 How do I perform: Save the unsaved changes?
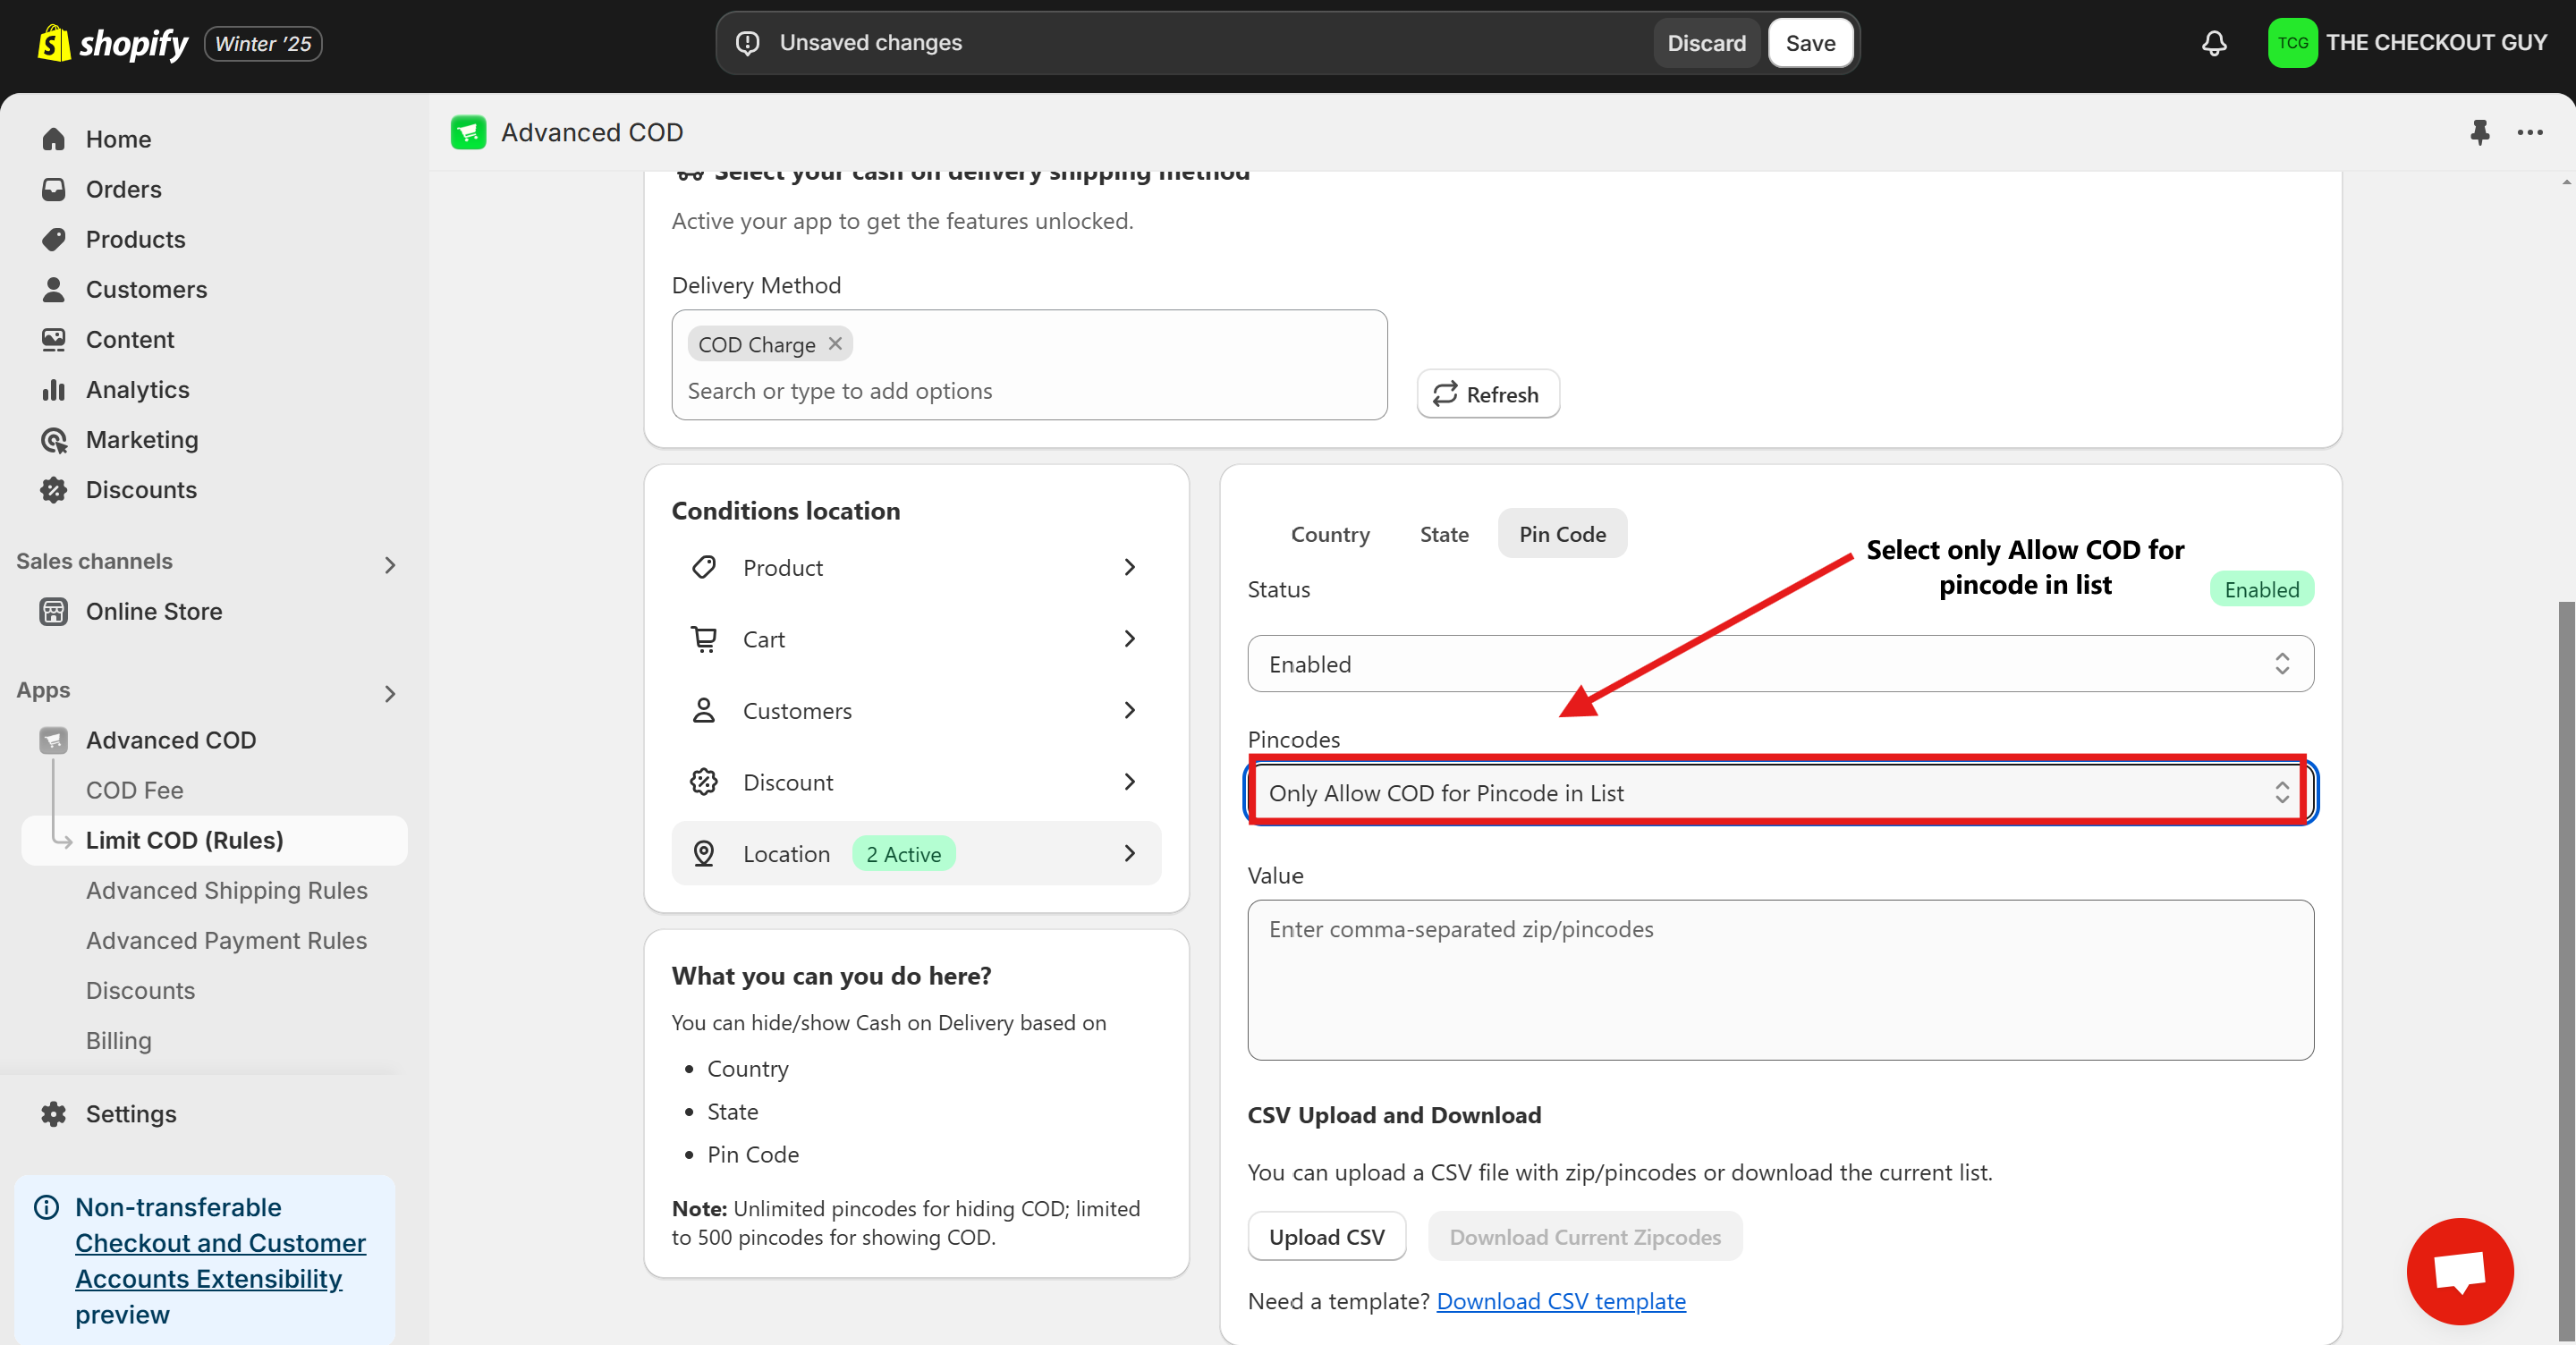pos(1810,43)
